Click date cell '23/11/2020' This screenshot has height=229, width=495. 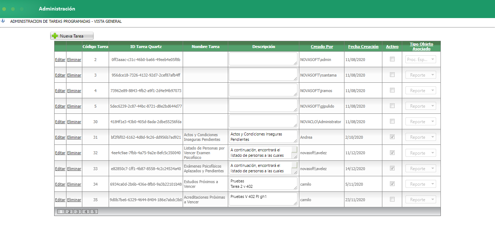tap(355, 200)
